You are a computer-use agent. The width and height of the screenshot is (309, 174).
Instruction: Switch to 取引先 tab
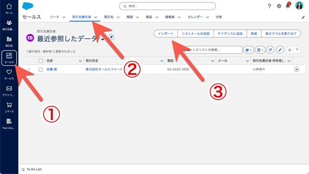pyautogui.click(x=109, y=17)
